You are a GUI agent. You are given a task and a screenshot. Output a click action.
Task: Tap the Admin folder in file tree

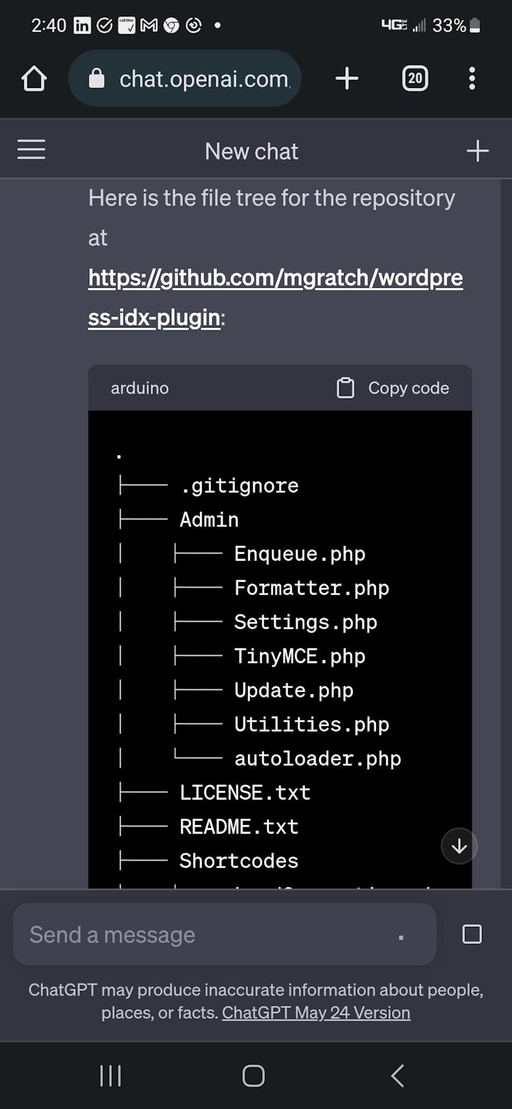click(x=209, y=519)
